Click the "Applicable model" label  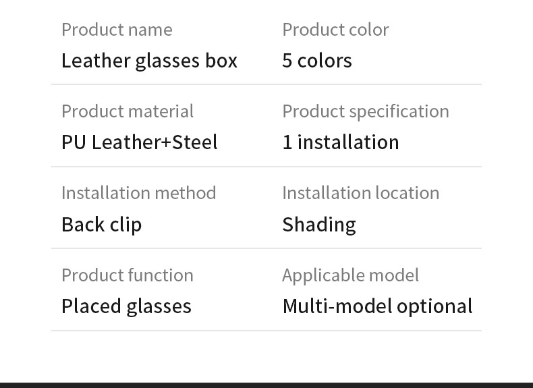coord(351,275)
